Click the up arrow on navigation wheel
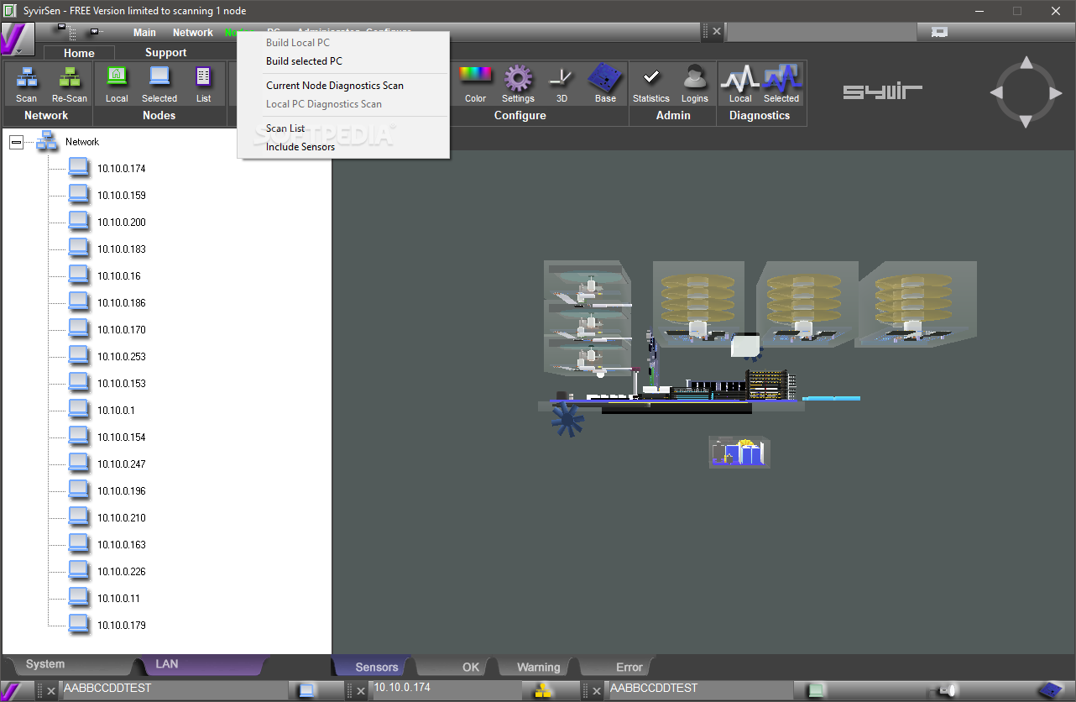Viewport: 1076px width, 702px height. [1026, 64]
